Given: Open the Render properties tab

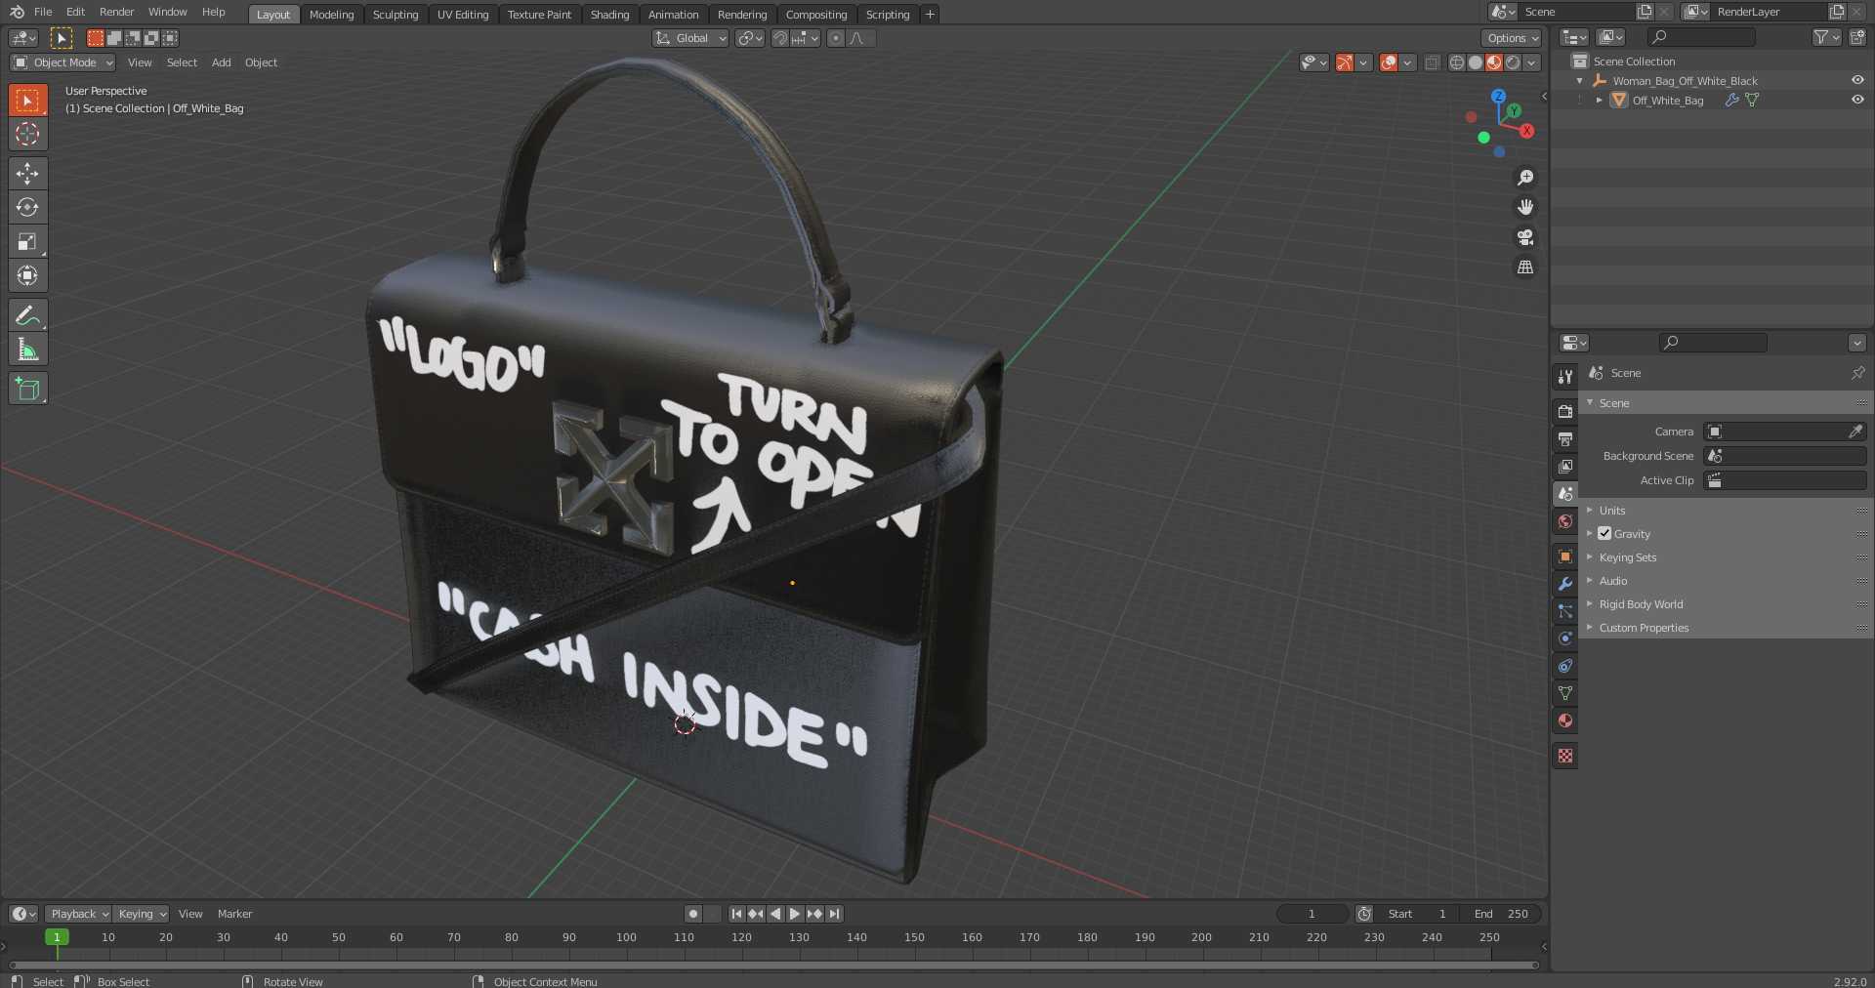Looking at the screenshot, I should (x=1565, y=411).
